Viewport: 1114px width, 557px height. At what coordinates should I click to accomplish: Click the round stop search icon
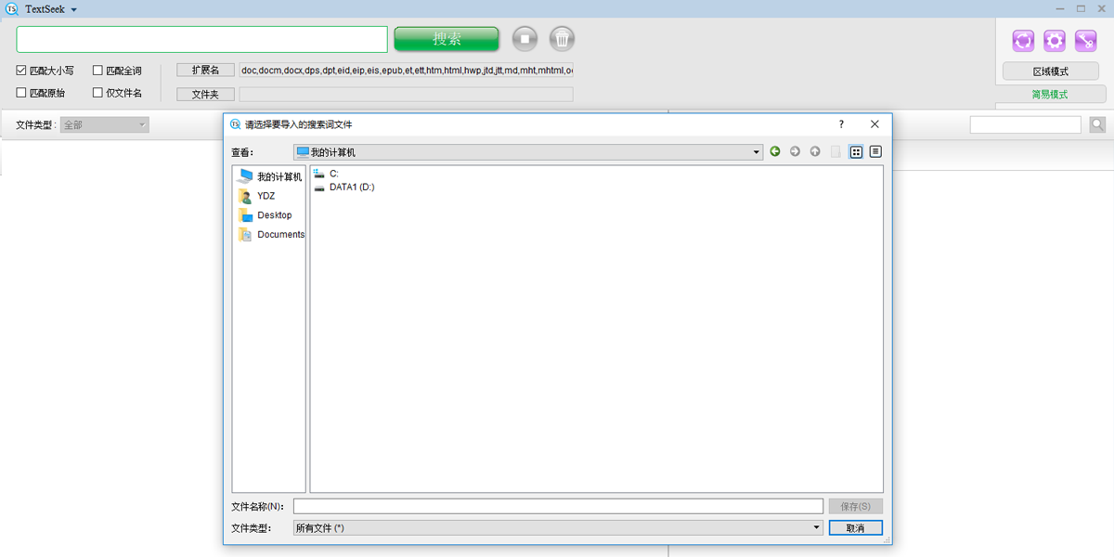click(x=525, y=39)
